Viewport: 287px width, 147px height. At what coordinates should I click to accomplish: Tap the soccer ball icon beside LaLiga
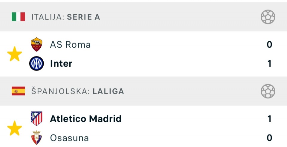tap(268, 91)
